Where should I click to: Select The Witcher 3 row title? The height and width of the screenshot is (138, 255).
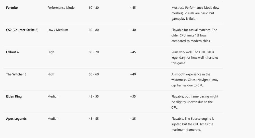tap(16, 74)
